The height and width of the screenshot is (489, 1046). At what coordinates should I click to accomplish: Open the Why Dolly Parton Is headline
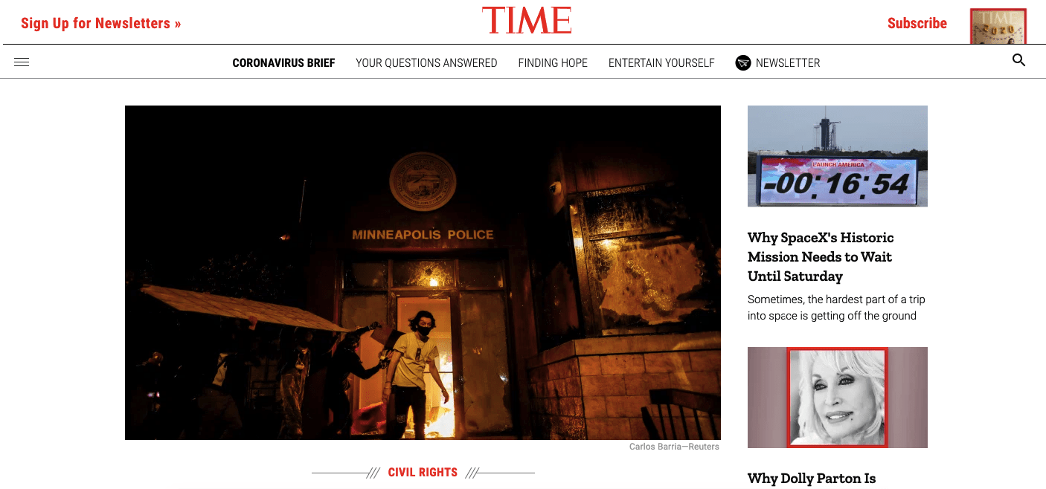point(812,478)
